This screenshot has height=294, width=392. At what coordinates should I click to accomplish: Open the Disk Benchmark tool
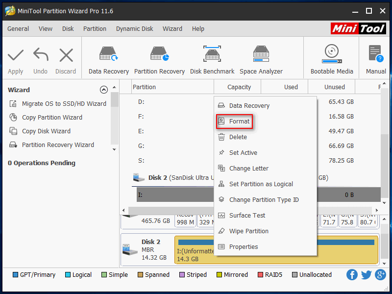212,55
